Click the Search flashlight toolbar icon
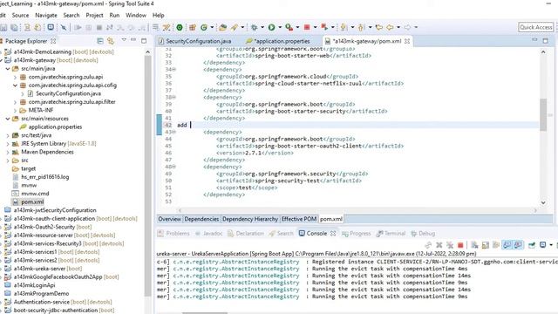 (234, 27)
